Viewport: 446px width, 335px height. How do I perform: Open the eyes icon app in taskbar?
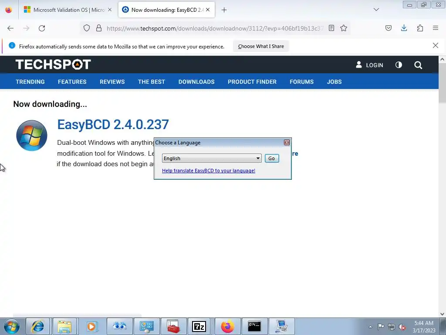click(119, 326)
